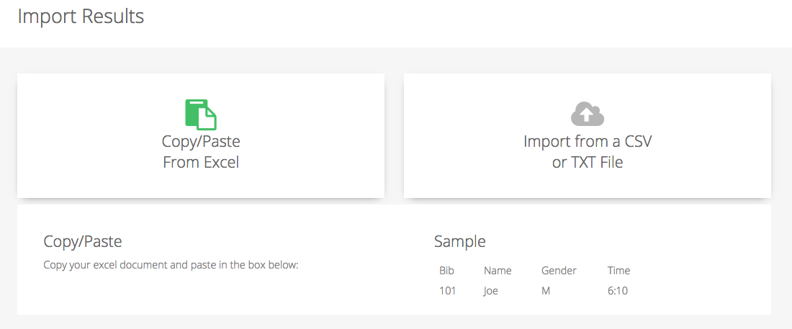This screenshot has width=792, height=329.
Task: Click the gray cloud upload icon
Action: coord(588,114)
